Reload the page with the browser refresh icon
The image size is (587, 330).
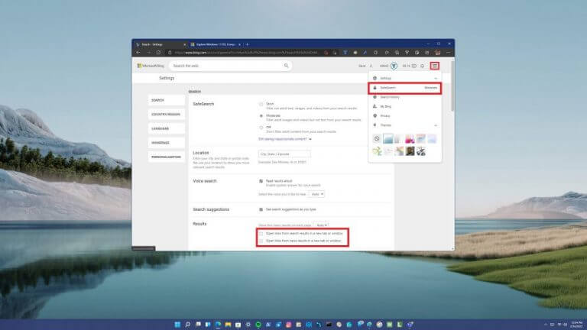point(158,53)
